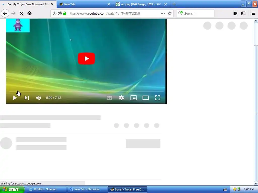
Task: Click the green secure connection padlock
Action: click(x=65, y=13)
